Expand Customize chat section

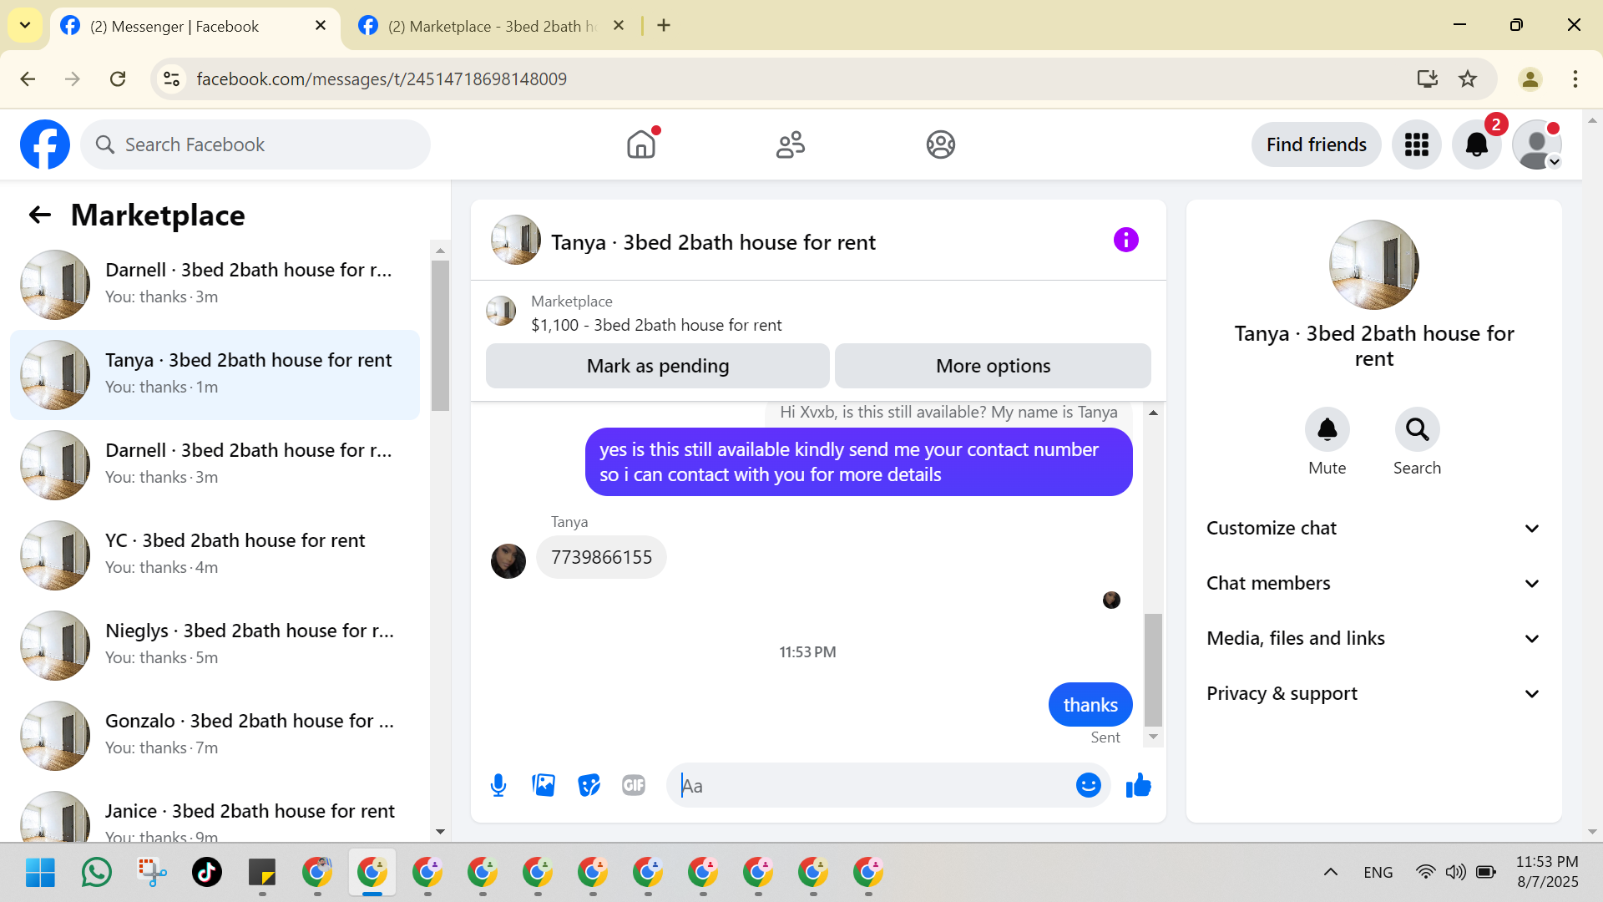(1373, 528)
